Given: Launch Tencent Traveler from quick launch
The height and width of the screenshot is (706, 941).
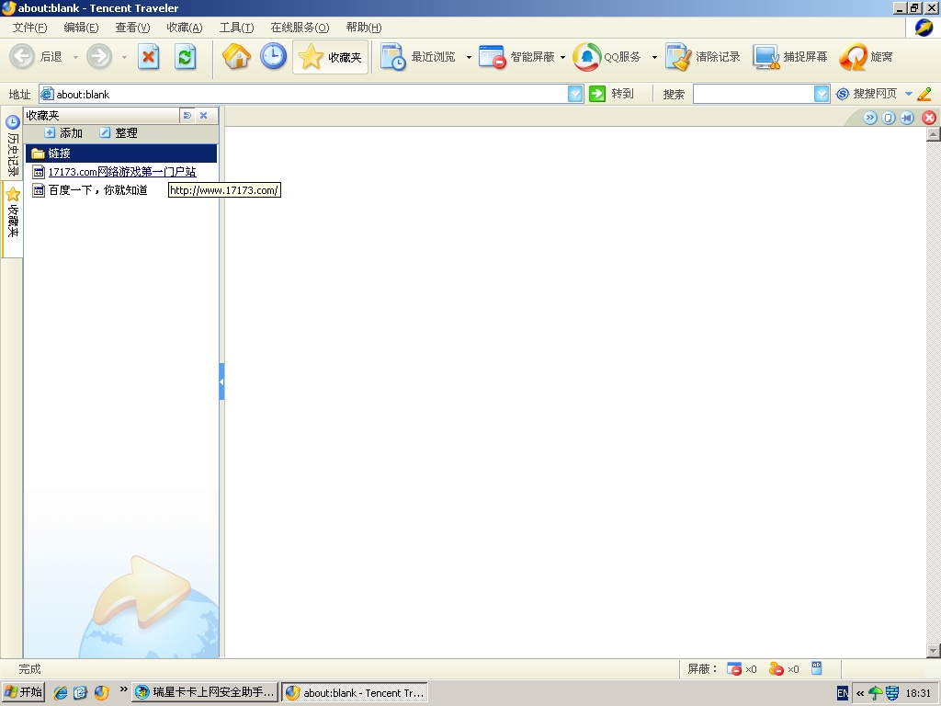Looking at the screenshot, I should pyautogui.click(x=101, y=693).
